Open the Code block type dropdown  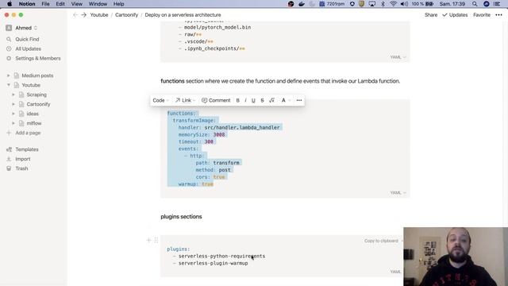click(160, 101)
